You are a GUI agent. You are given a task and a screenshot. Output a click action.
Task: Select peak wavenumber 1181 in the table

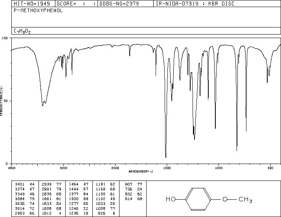pyautogui.click(x=101, y=184)
